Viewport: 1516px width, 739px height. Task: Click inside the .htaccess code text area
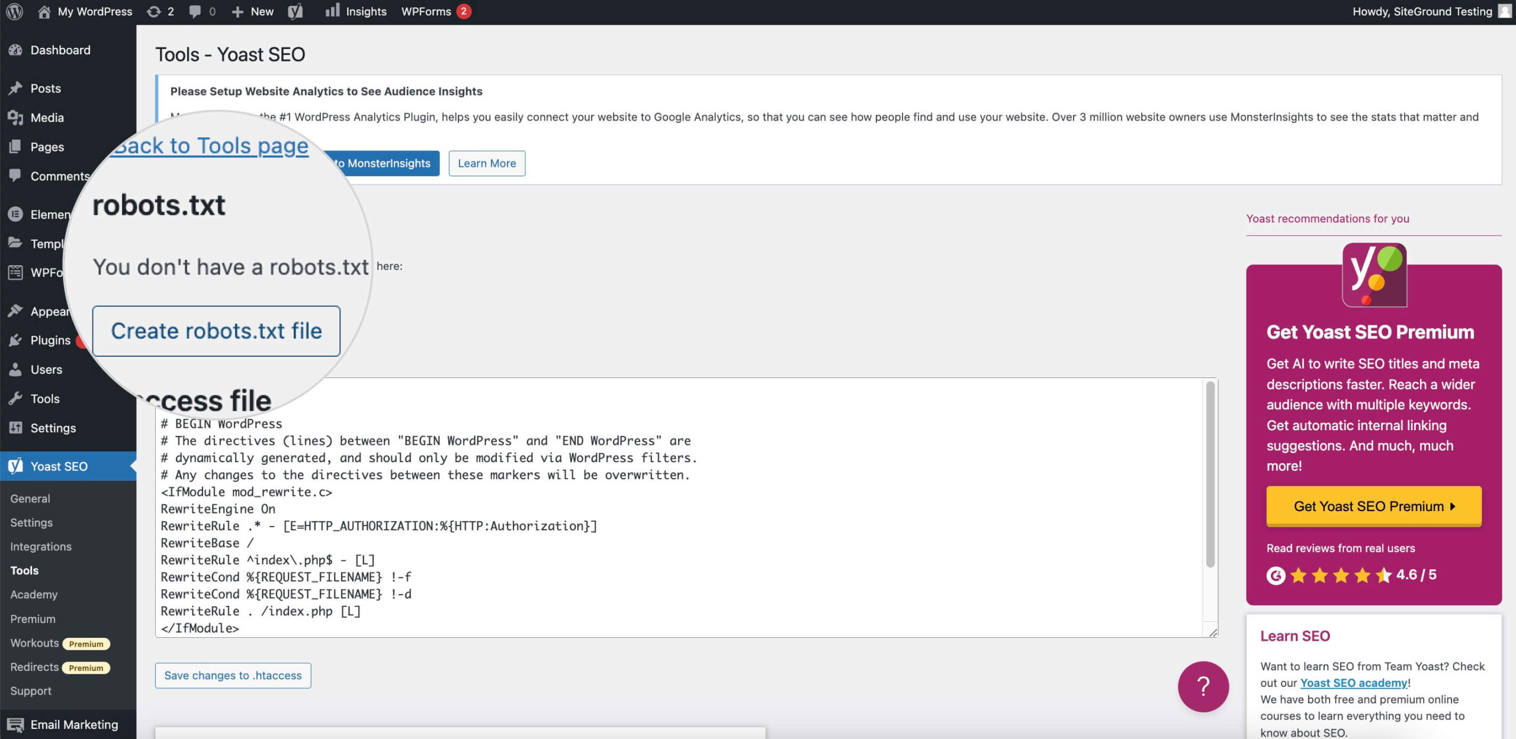[679, 508]
